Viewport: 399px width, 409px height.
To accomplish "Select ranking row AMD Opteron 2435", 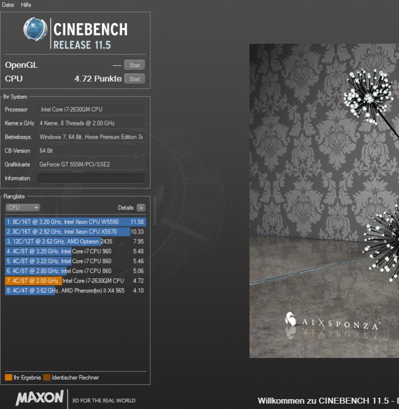I will [x=75, y=241].
